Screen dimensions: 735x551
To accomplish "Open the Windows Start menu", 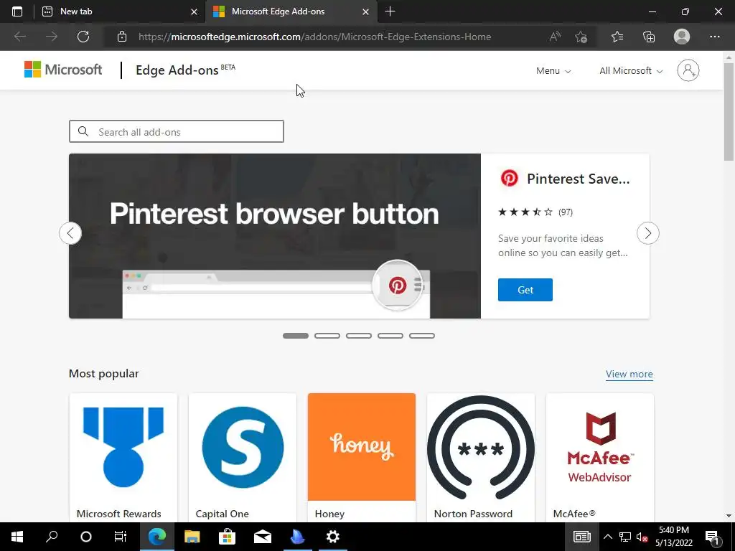I will pyautogui.click(x=17, y=537).
